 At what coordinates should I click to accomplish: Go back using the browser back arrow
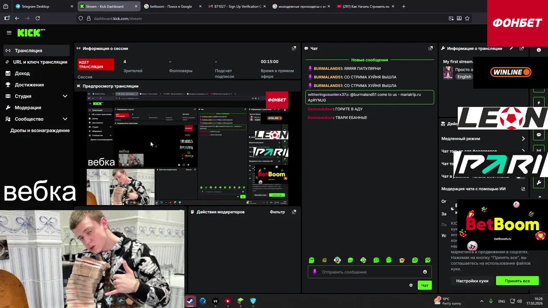17,18
